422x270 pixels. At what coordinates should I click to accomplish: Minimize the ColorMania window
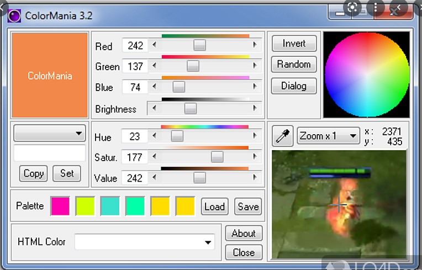[340, 13]
